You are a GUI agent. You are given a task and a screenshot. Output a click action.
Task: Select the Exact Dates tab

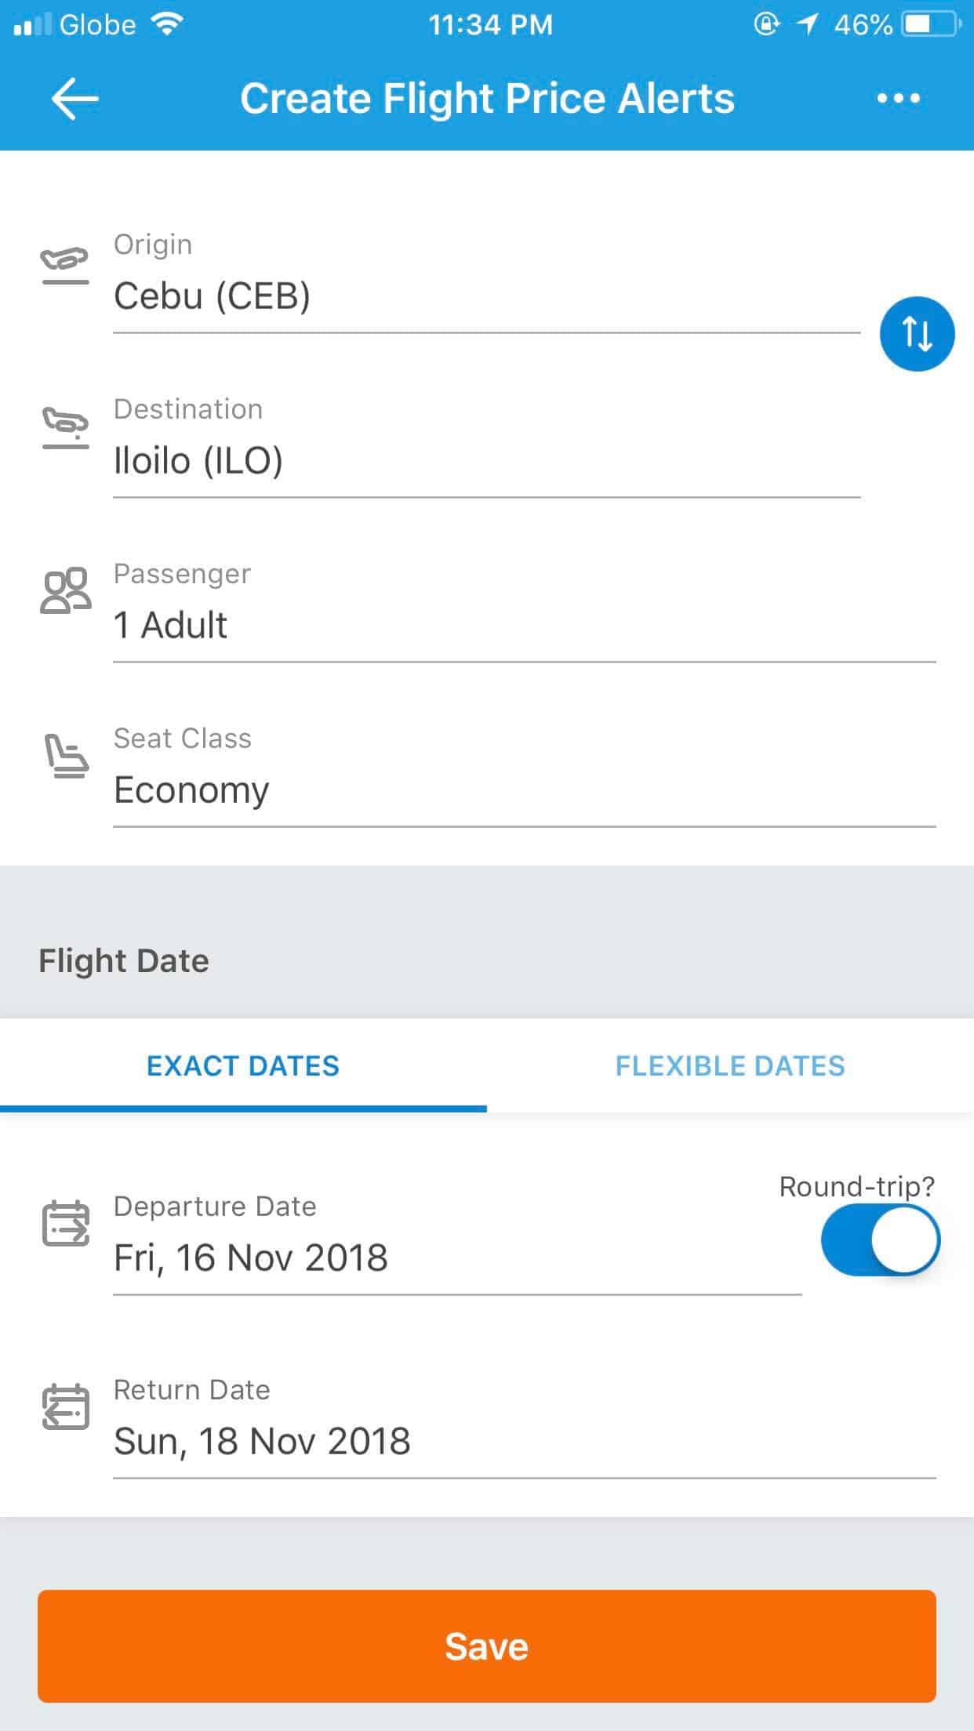click(243, 1066)
